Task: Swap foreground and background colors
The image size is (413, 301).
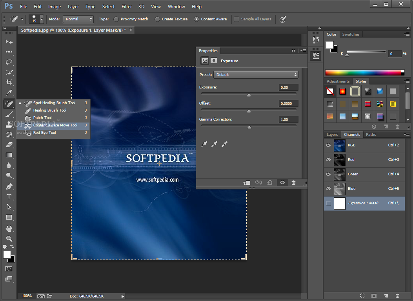Action: tap(12, 247)
